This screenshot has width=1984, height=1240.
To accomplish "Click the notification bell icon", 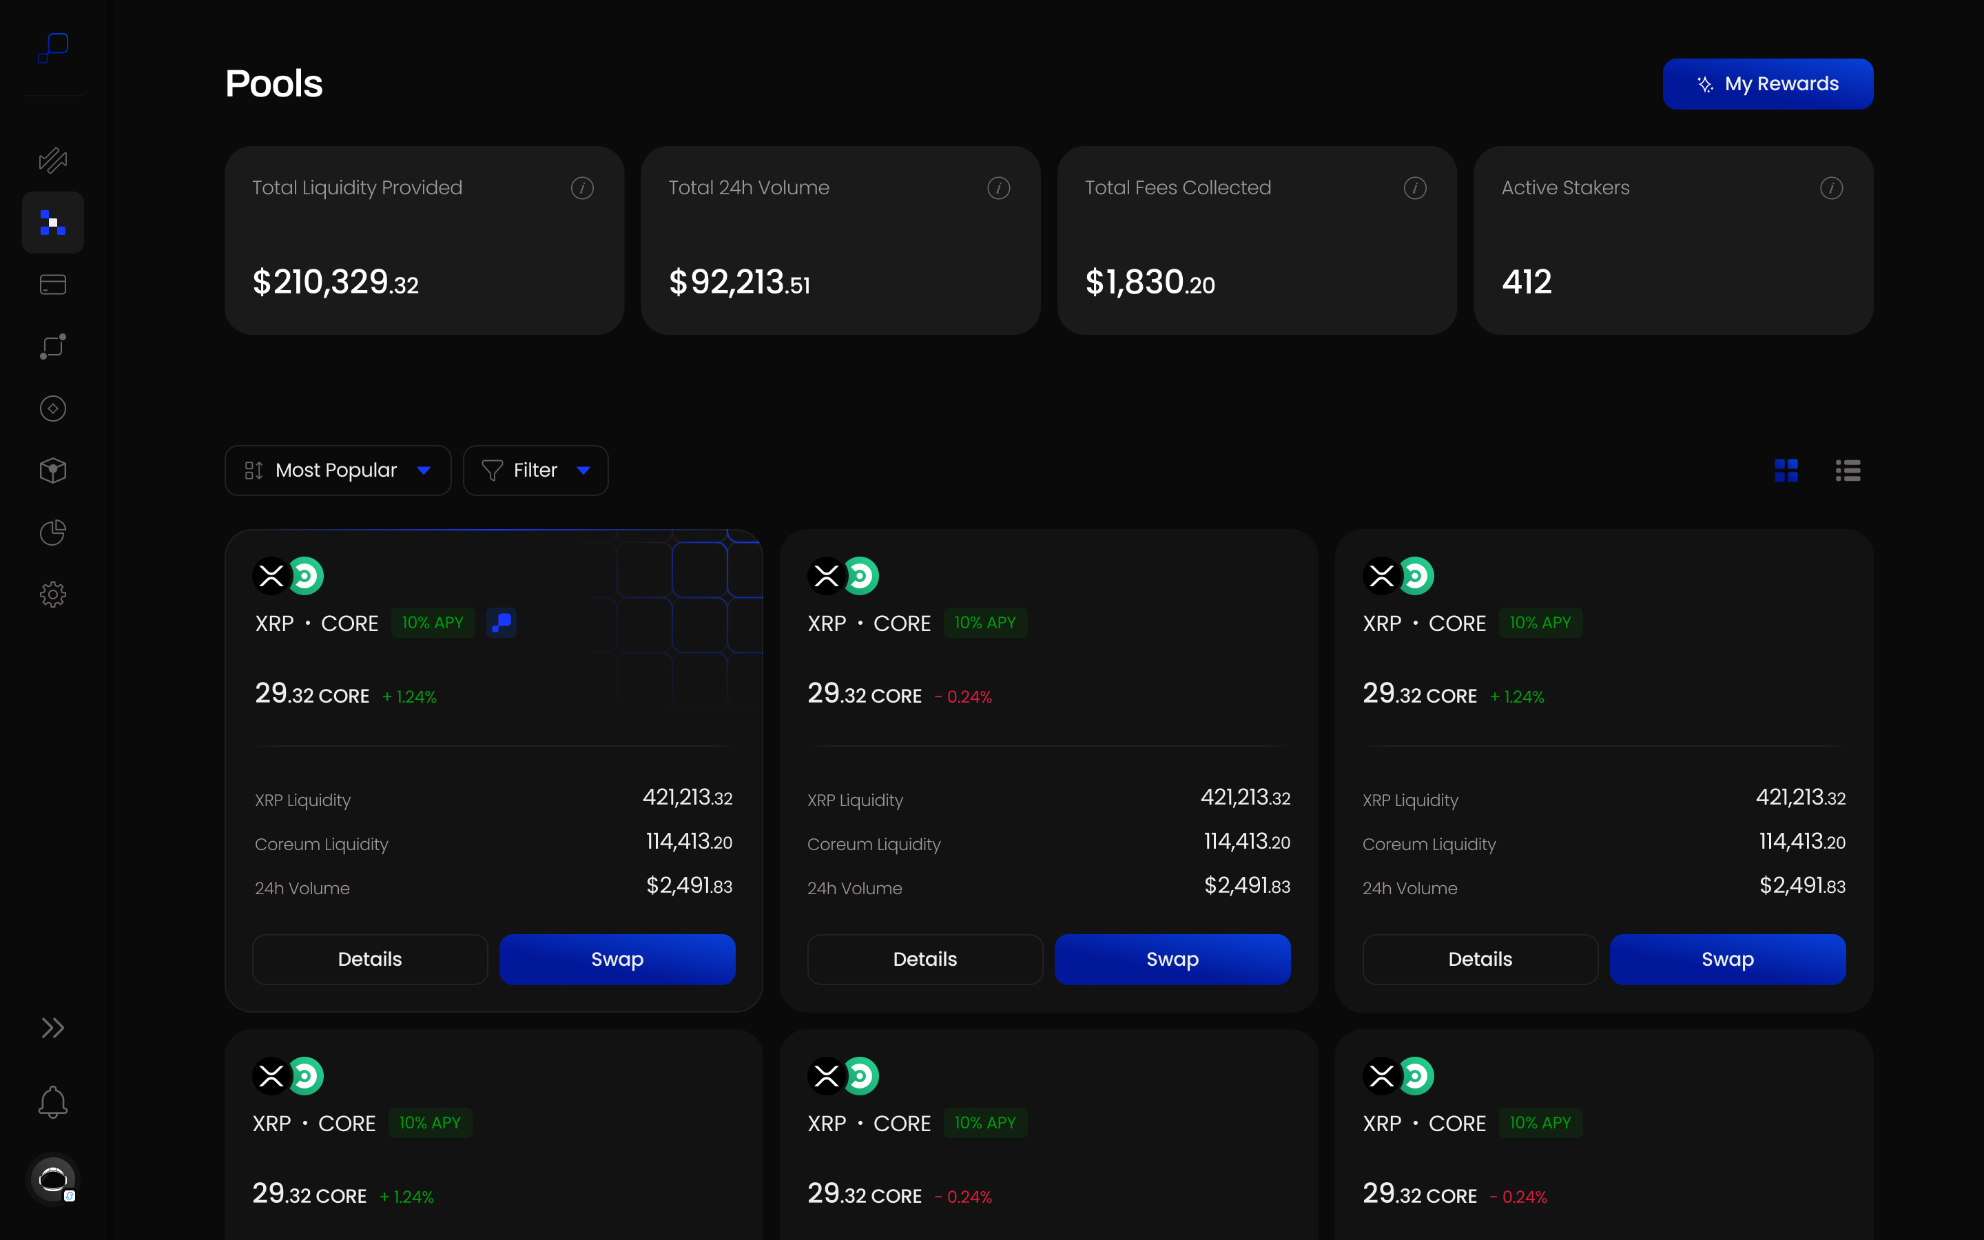I will pos(52,1102).
